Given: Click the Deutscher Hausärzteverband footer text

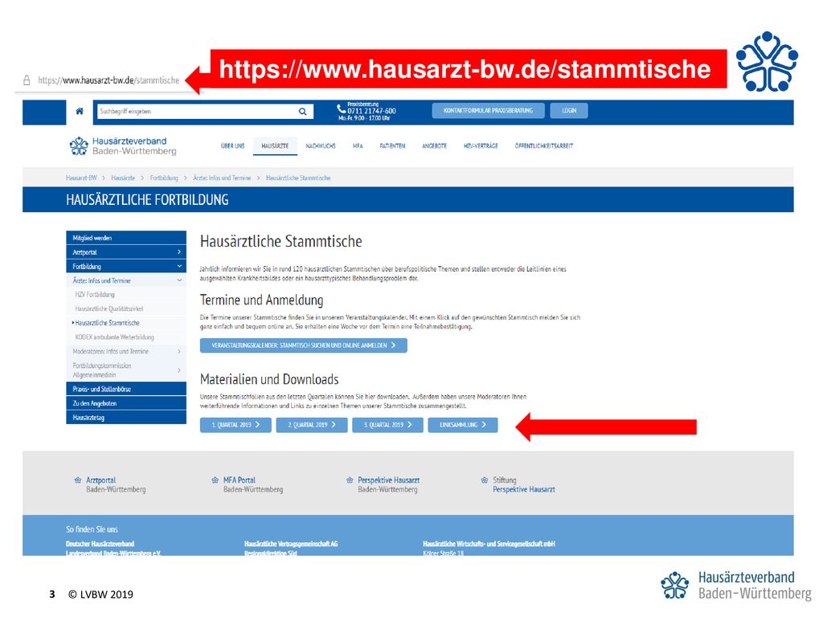Looking at the screenshot, I should coord(100,544).
